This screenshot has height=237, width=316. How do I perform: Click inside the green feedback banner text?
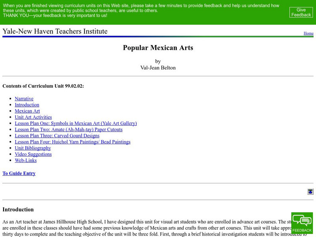pos(138,9)
